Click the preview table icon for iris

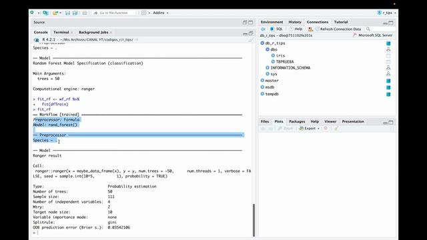coord(388,56)
